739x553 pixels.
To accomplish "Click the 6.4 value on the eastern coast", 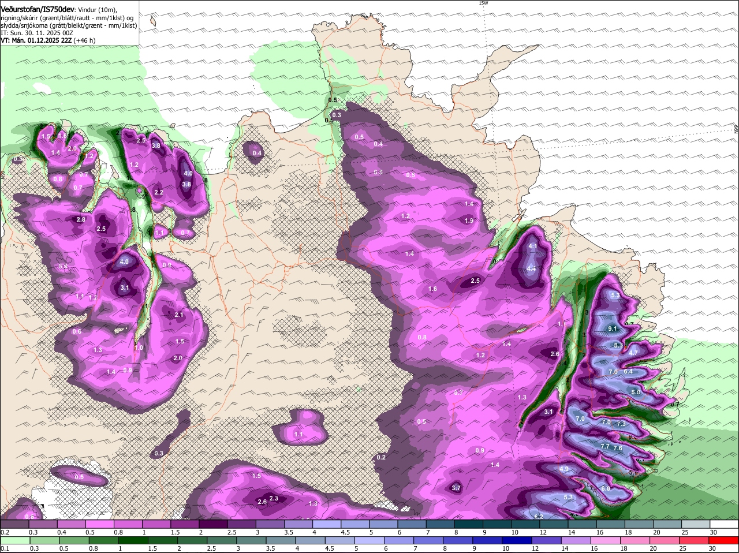I will 628,371.
